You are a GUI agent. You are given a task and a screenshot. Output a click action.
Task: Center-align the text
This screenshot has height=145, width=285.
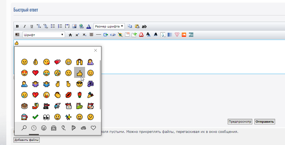[91, 34]
